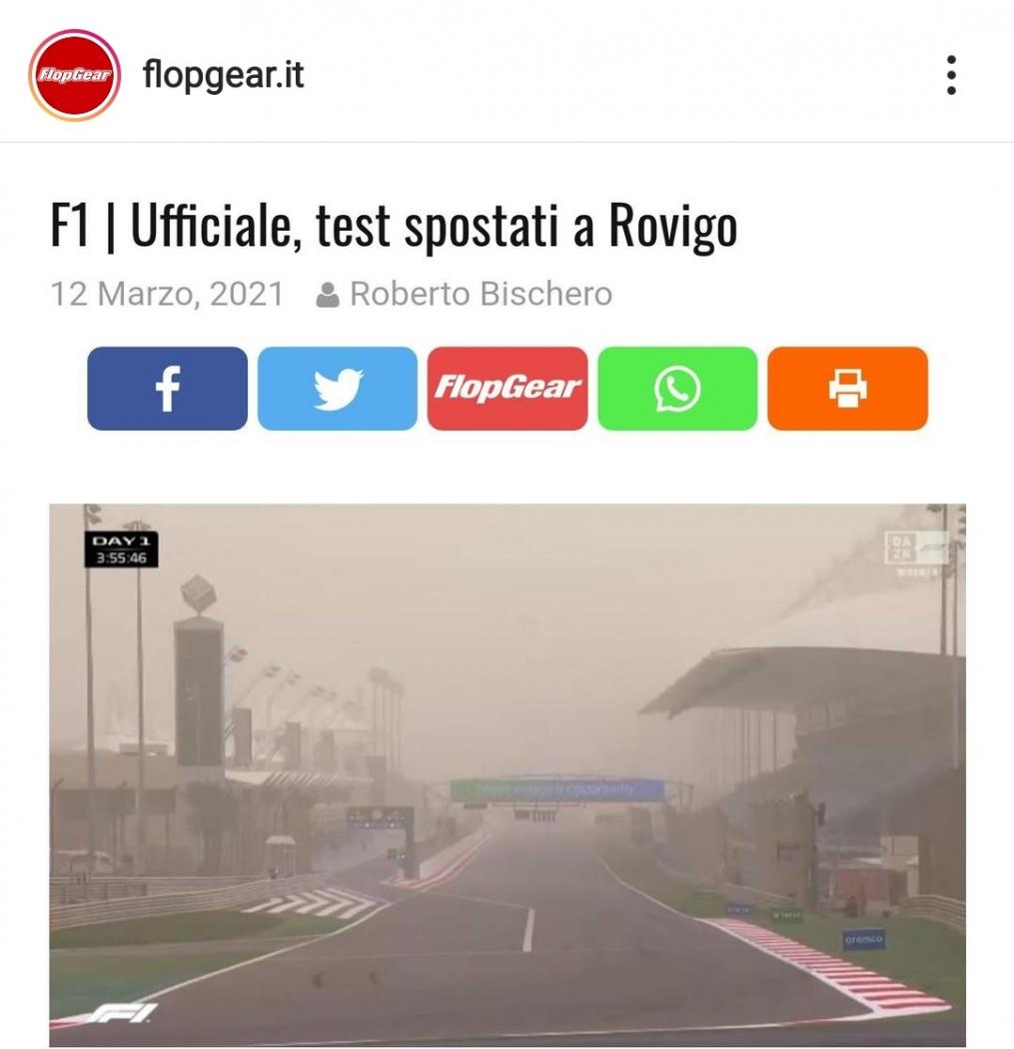The height and width of the screenshot is (1049, 1014).
Task: Click the author person icon
Action: [x=327, y=295]
